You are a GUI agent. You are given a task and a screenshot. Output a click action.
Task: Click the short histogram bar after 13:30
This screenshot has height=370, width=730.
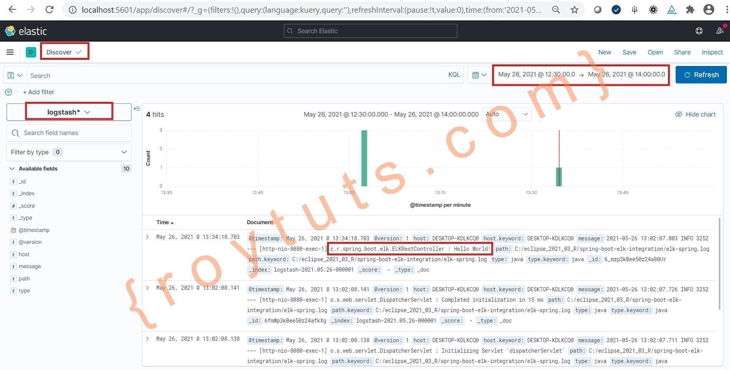click(559, 177)
